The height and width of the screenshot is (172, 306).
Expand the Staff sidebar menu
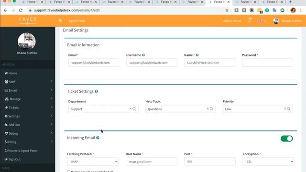pos(28,82)
